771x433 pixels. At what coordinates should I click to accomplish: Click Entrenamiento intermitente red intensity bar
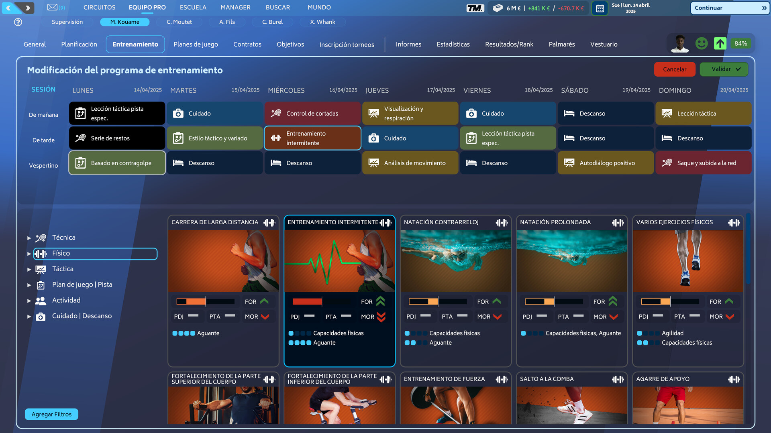click(x=321, y=301)
